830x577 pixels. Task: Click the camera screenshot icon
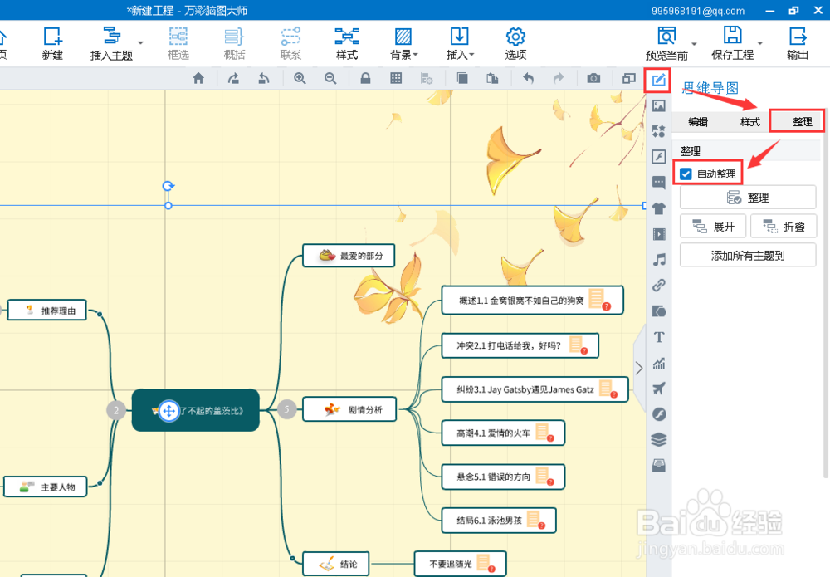point(593,78)
